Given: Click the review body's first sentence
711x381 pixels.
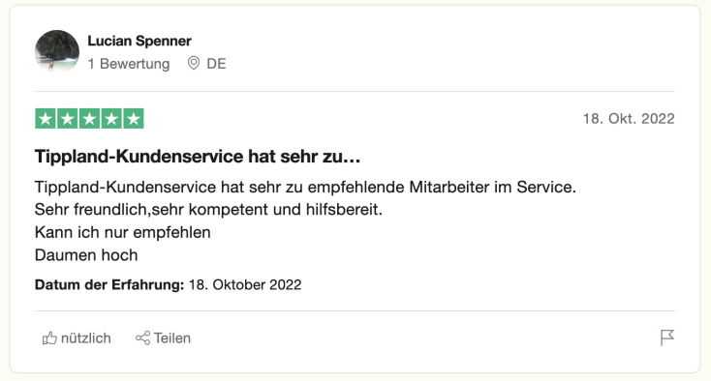Looking at the screenshot, I should tap(306, 187).
